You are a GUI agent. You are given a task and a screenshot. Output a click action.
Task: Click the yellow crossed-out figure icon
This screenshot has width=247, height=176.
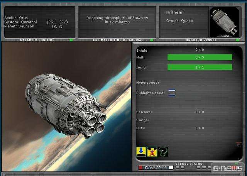pyautogui.click(x=152, y=152)
